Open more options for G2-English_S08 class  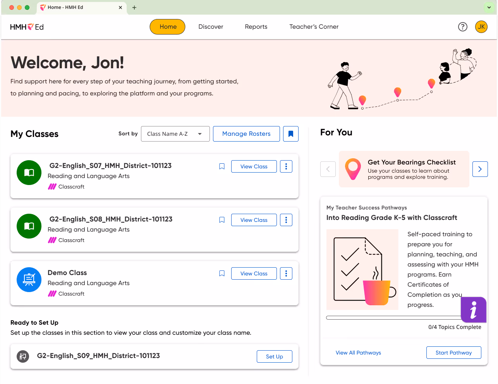pyautogui.click(x=286, y=220)
